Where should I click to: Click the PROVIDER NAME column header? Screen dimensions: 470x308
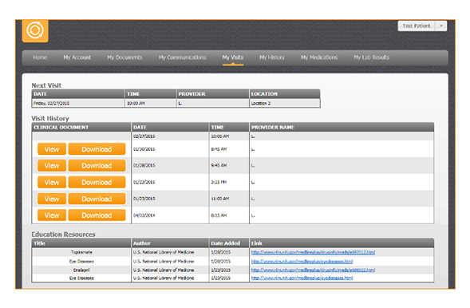pyautogui.click(x=342, y=128)
